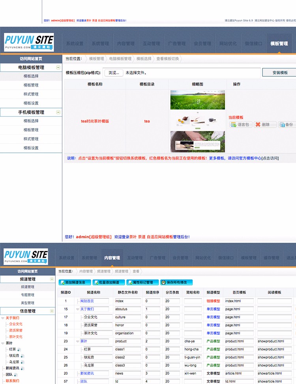The width and height of the screenshot is (296, 384).
Task: Click the tea template thumbnail image
Action: [198, 121]
